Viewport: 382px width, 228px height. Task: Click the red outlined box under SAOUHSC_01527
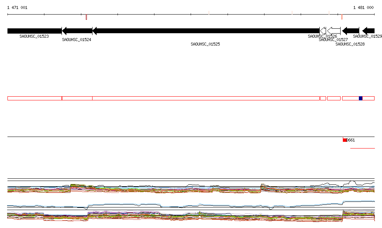tap(334, 99)
